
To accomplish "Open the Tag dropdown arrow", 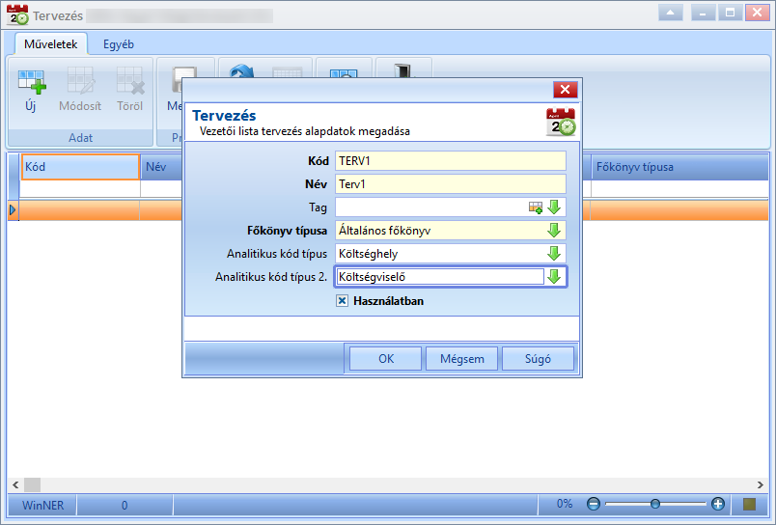I will pos(554,207).
